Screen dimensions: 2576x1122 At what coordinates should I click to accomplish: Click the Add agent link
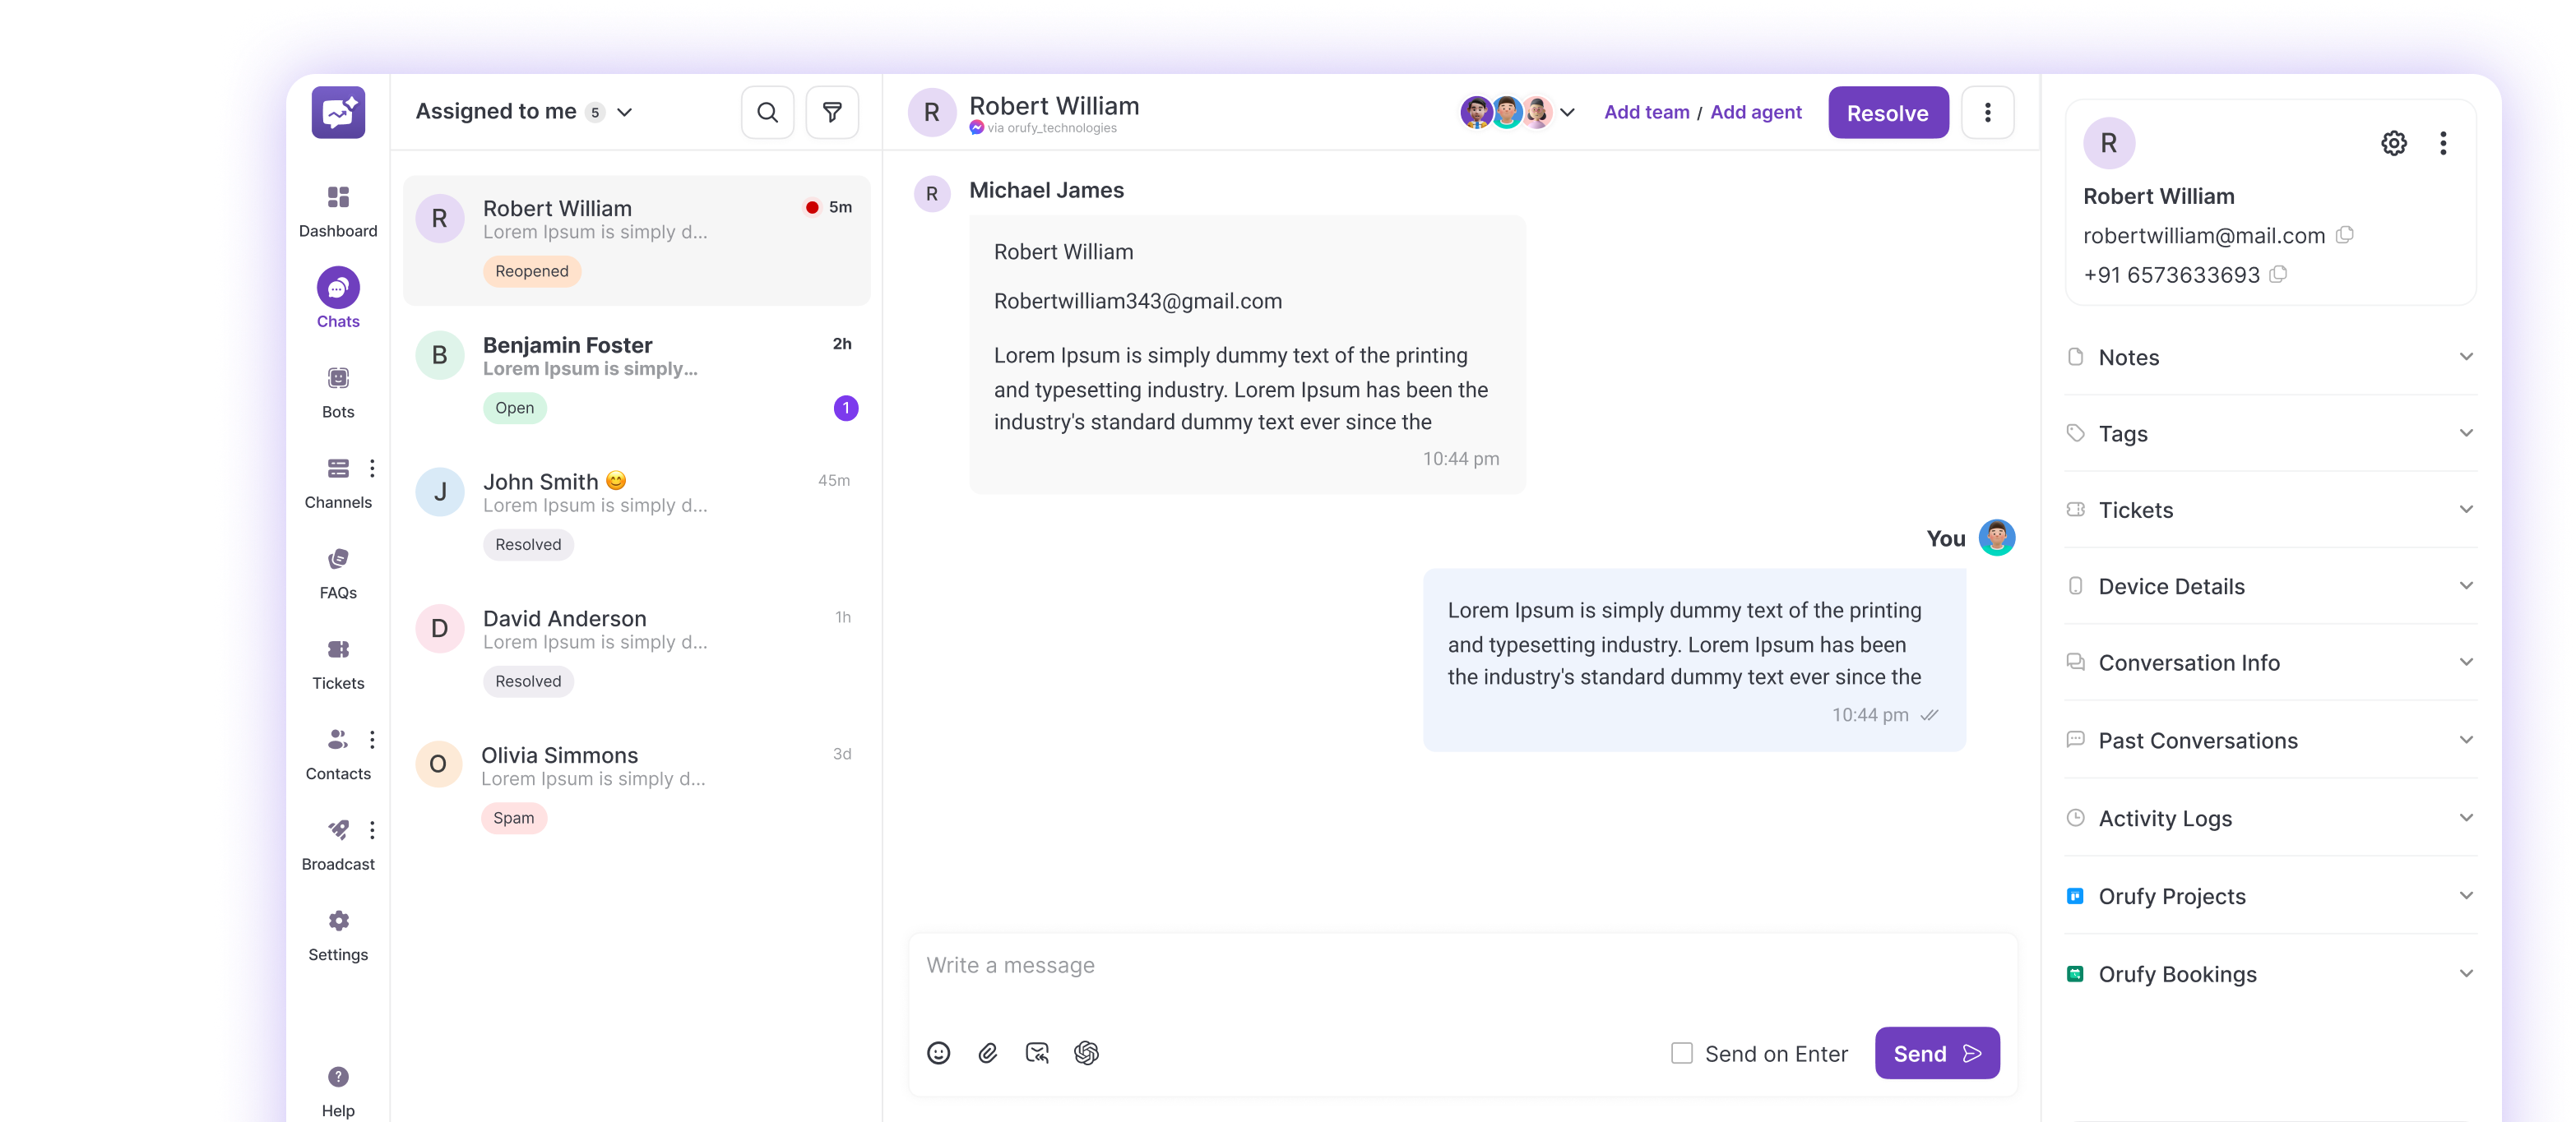click(1755, 113)
